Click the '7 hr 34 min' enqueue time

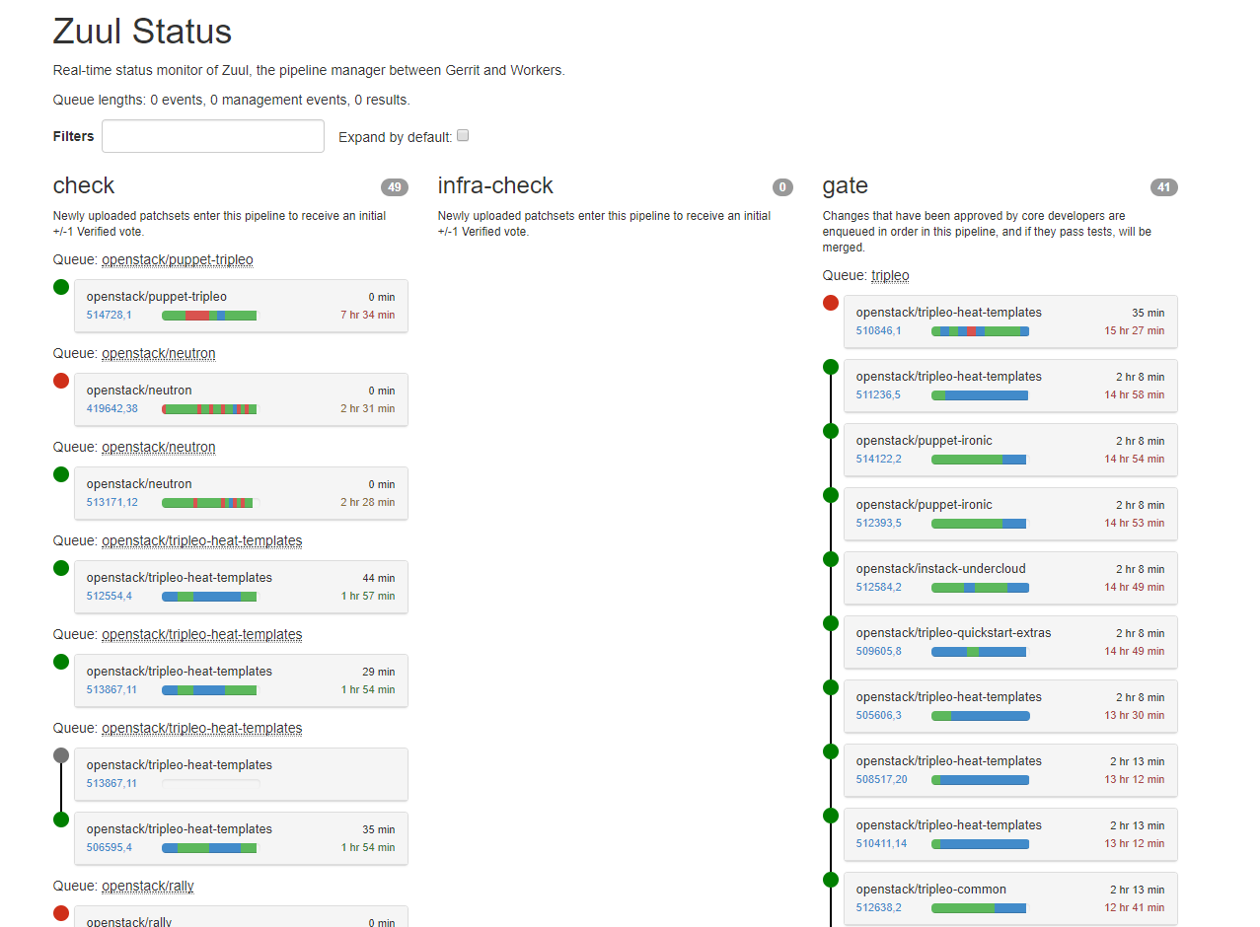click(368, 315)
